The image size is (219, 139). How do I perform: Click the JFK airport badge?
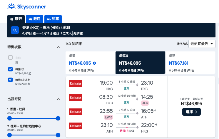145,103
